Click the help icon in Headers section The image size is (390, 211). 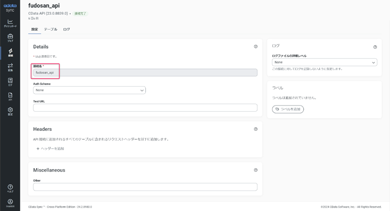[255, 129]
